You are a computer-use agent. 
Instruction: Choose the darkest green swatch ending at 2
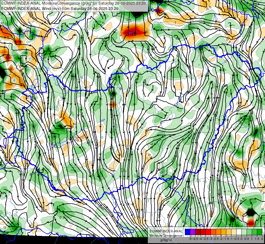(x=260, y=232)
